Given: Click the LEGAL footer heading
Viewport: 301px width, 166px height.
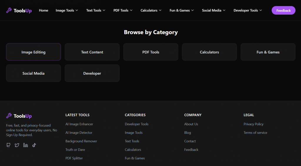Looking at the screenshot, I should click(x=249, y=115).
